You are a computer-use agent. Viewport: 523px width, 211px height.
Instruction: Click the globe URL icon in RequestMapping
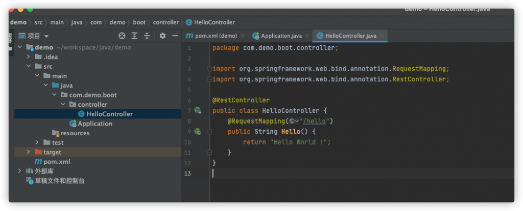point(292,121)
